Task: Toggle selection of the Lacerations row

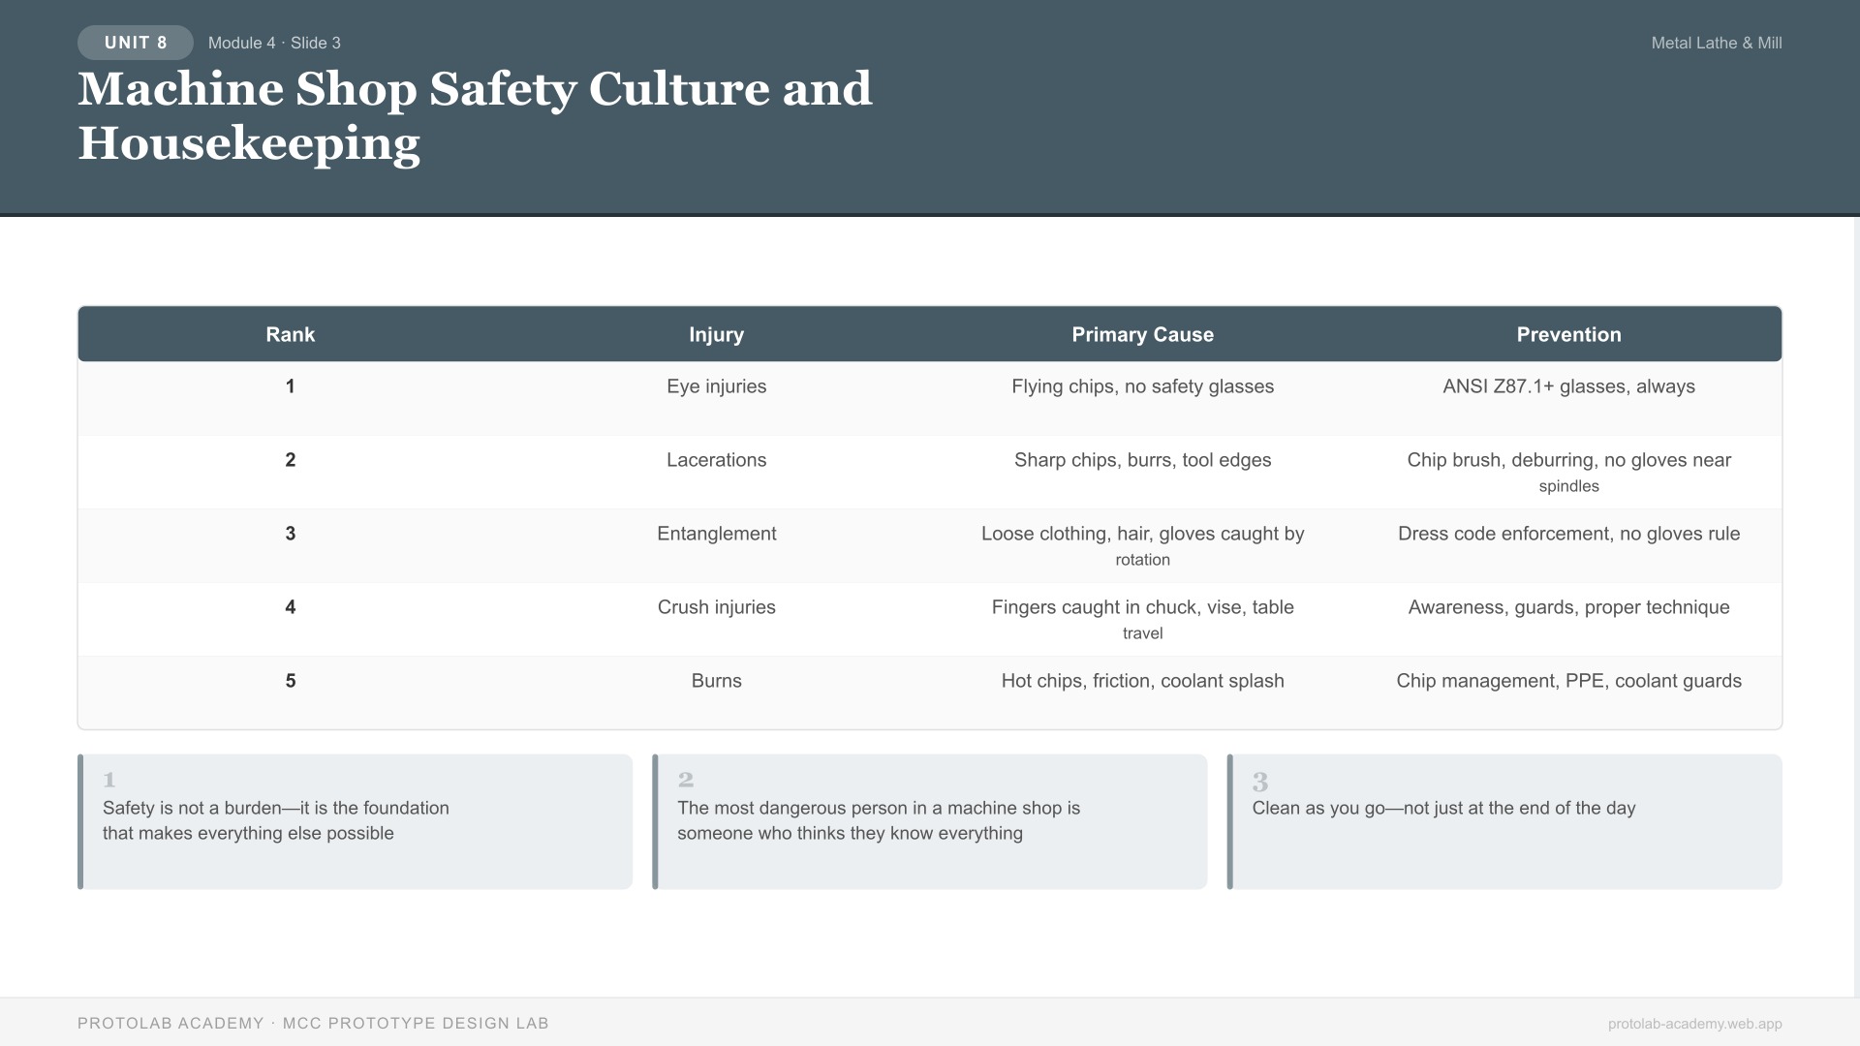Action: coord(717,460)
